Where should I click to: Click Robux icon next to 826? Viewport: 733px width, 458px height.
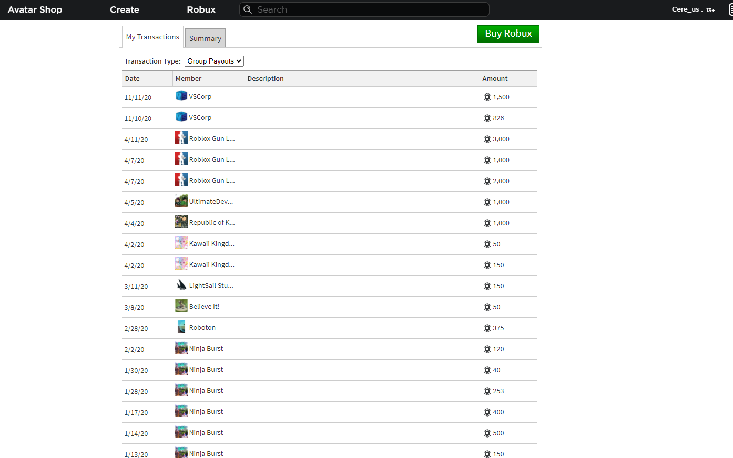click(x=487, y=118)
